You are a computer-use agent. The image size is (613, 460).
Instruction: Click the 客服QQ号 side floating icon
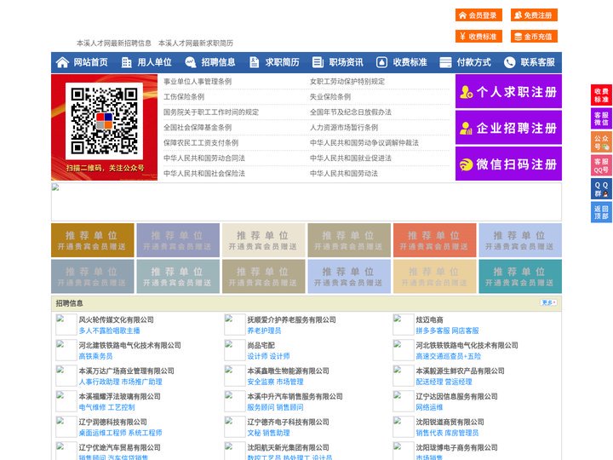click(601, 165)
